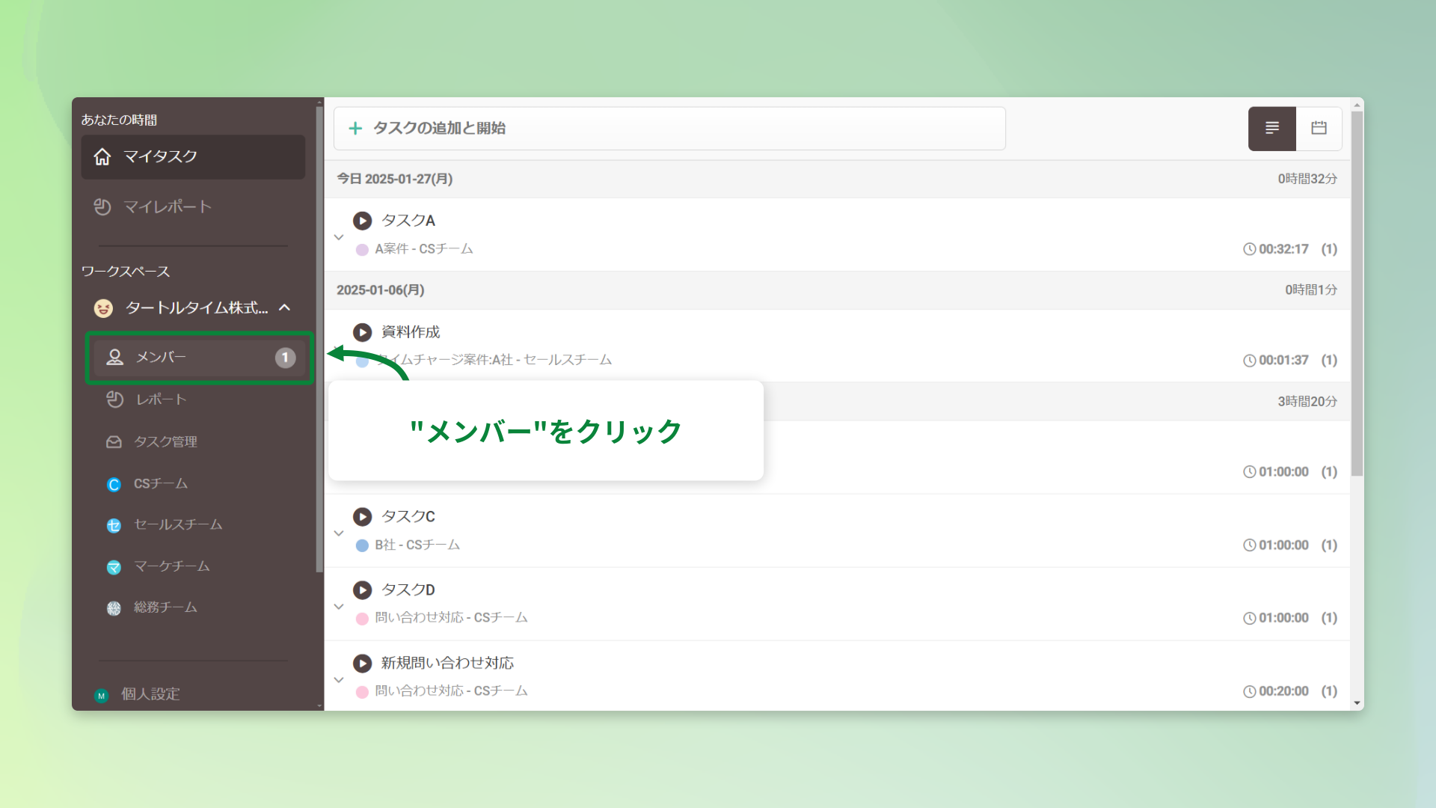Click the タスク管理 inbox icon

pyautogui.click(x=114, y=441)
